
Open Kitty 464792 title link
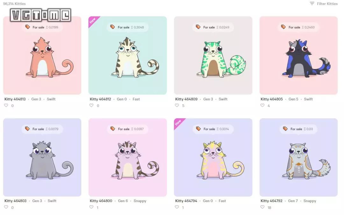(x=271, y=201)
